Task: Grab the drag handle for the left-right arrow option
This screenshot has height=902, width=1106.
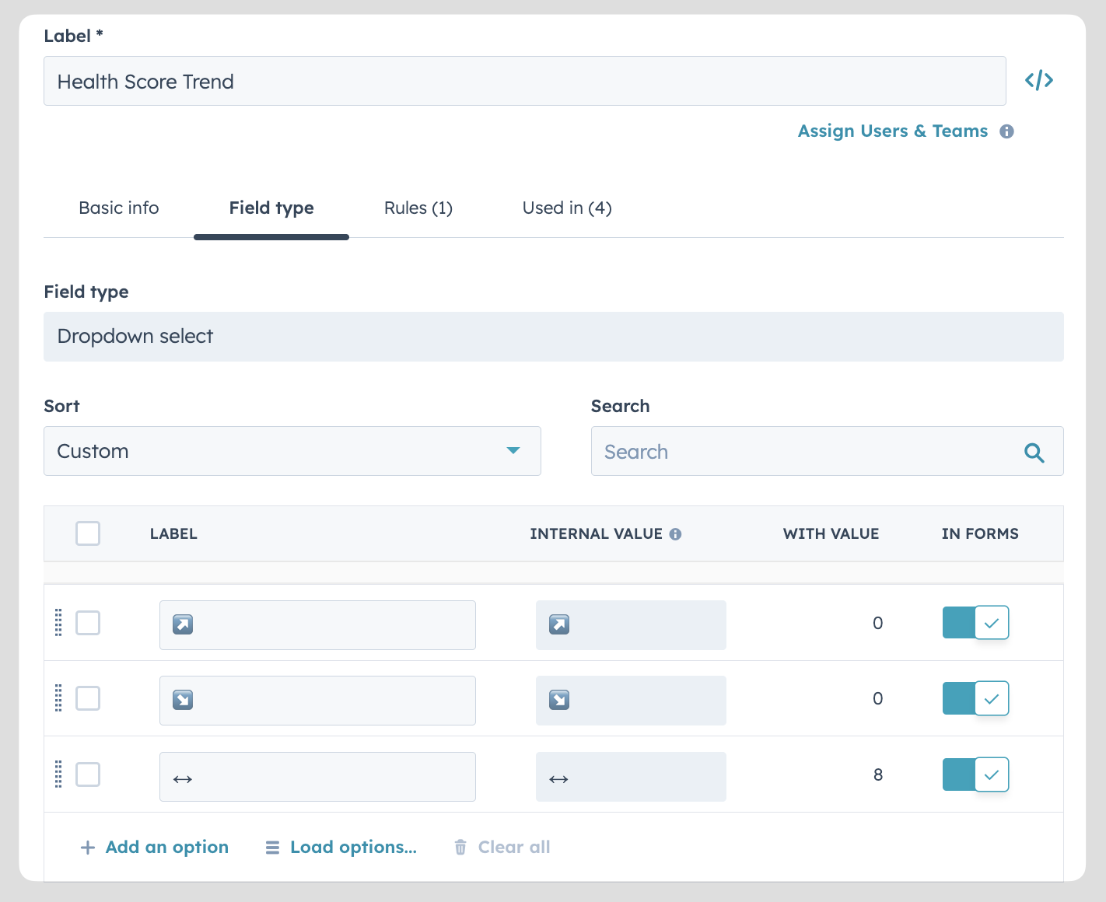Action: (x=58, y=774)
